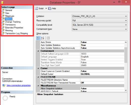Open the Permissions page
This screenshot has width=131, height=105.
(x=10, y=25)
